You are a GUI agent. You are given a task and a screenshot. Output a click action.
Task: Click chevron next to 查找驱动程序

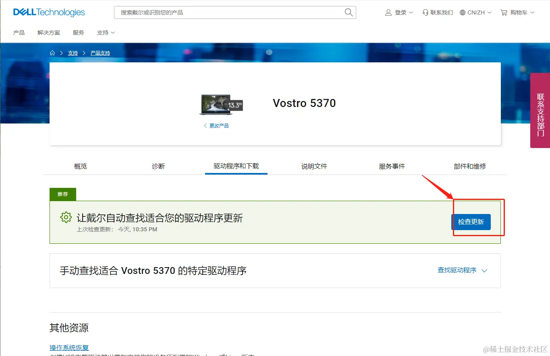pyautogui.click(x=484, y=271)
